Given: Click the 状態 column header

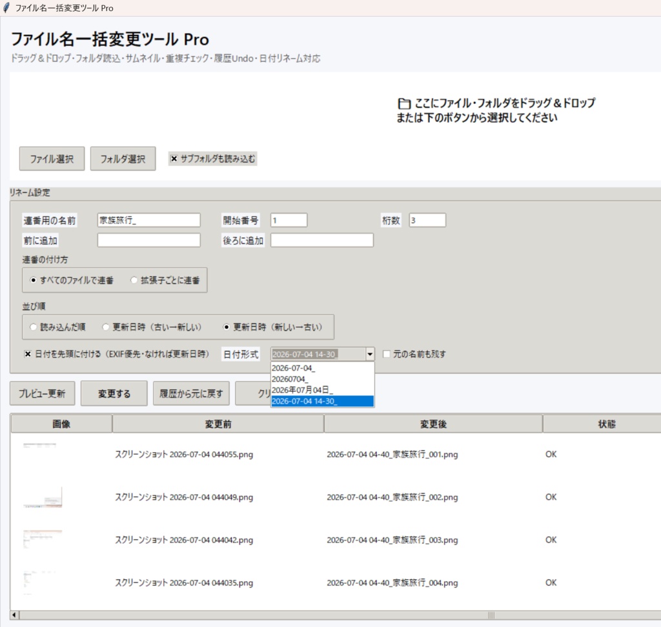Looking at the screenshot, I should 607,424.
